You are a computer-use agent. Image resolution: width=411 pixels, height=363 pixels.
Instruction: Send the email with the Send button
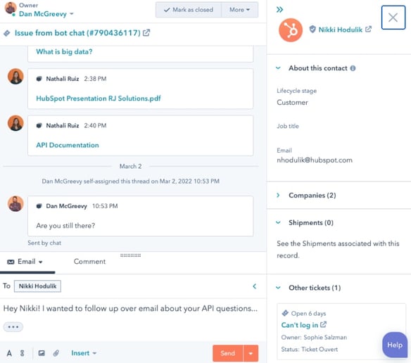pyautogui.click(x=228, y=353)
